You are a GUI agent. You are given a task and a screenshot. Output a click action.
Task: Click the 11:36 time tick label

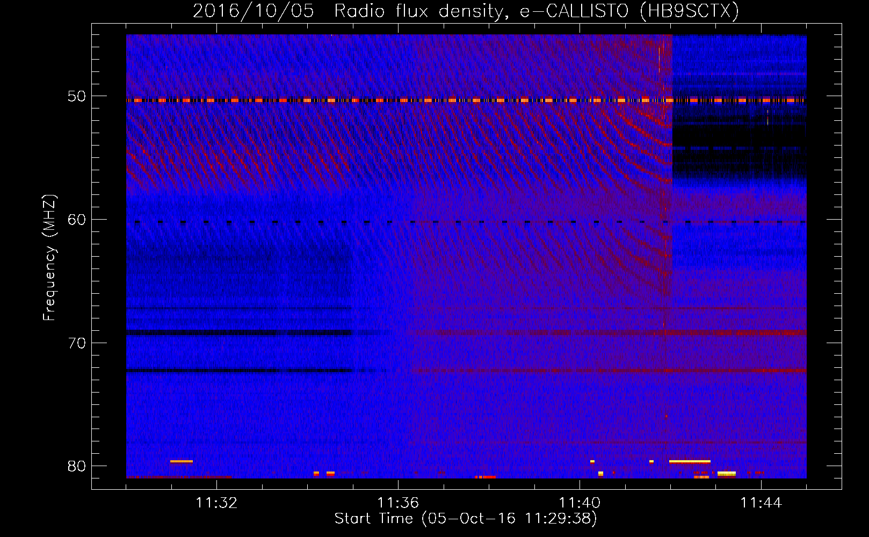tap(398, 503)
